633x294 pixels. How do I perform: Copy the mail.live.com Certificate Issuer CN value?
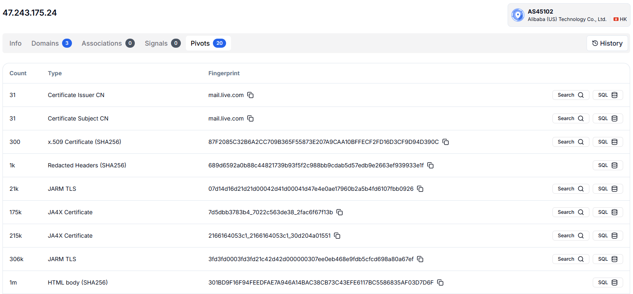[x=250, y=95]
